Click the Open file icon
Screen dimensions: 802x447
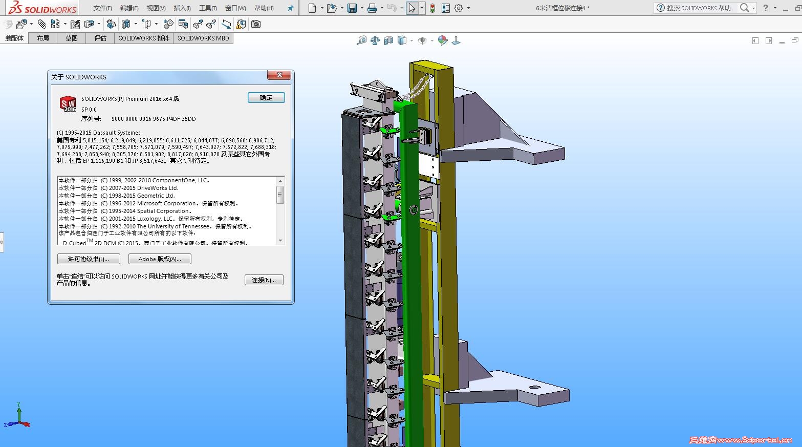[x=332, y=8]
